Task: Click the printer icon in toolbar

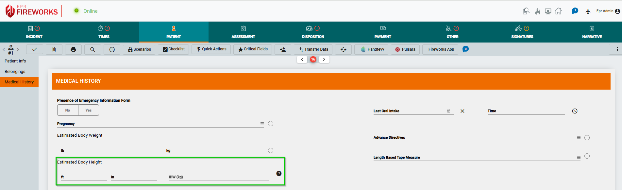Action: point(73,49)
